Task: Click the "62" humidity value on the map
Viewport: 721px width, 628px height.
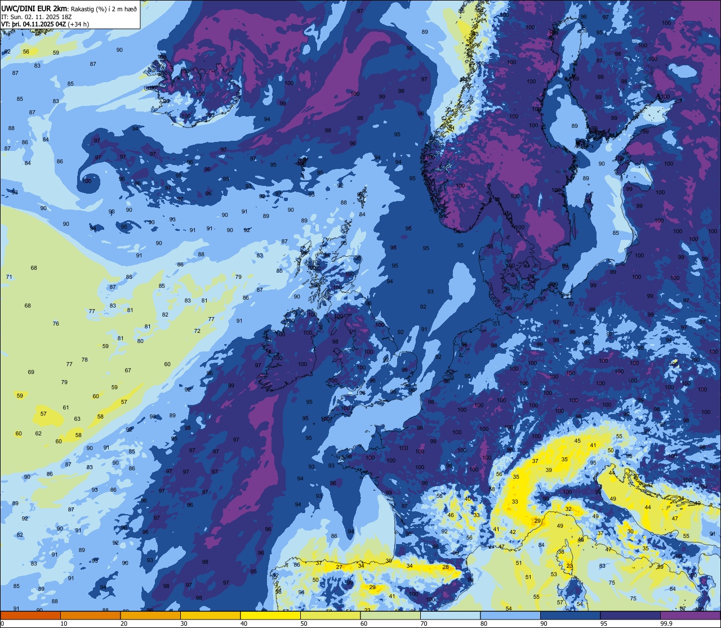Action: pyautogui.click(x=38, y=433)
